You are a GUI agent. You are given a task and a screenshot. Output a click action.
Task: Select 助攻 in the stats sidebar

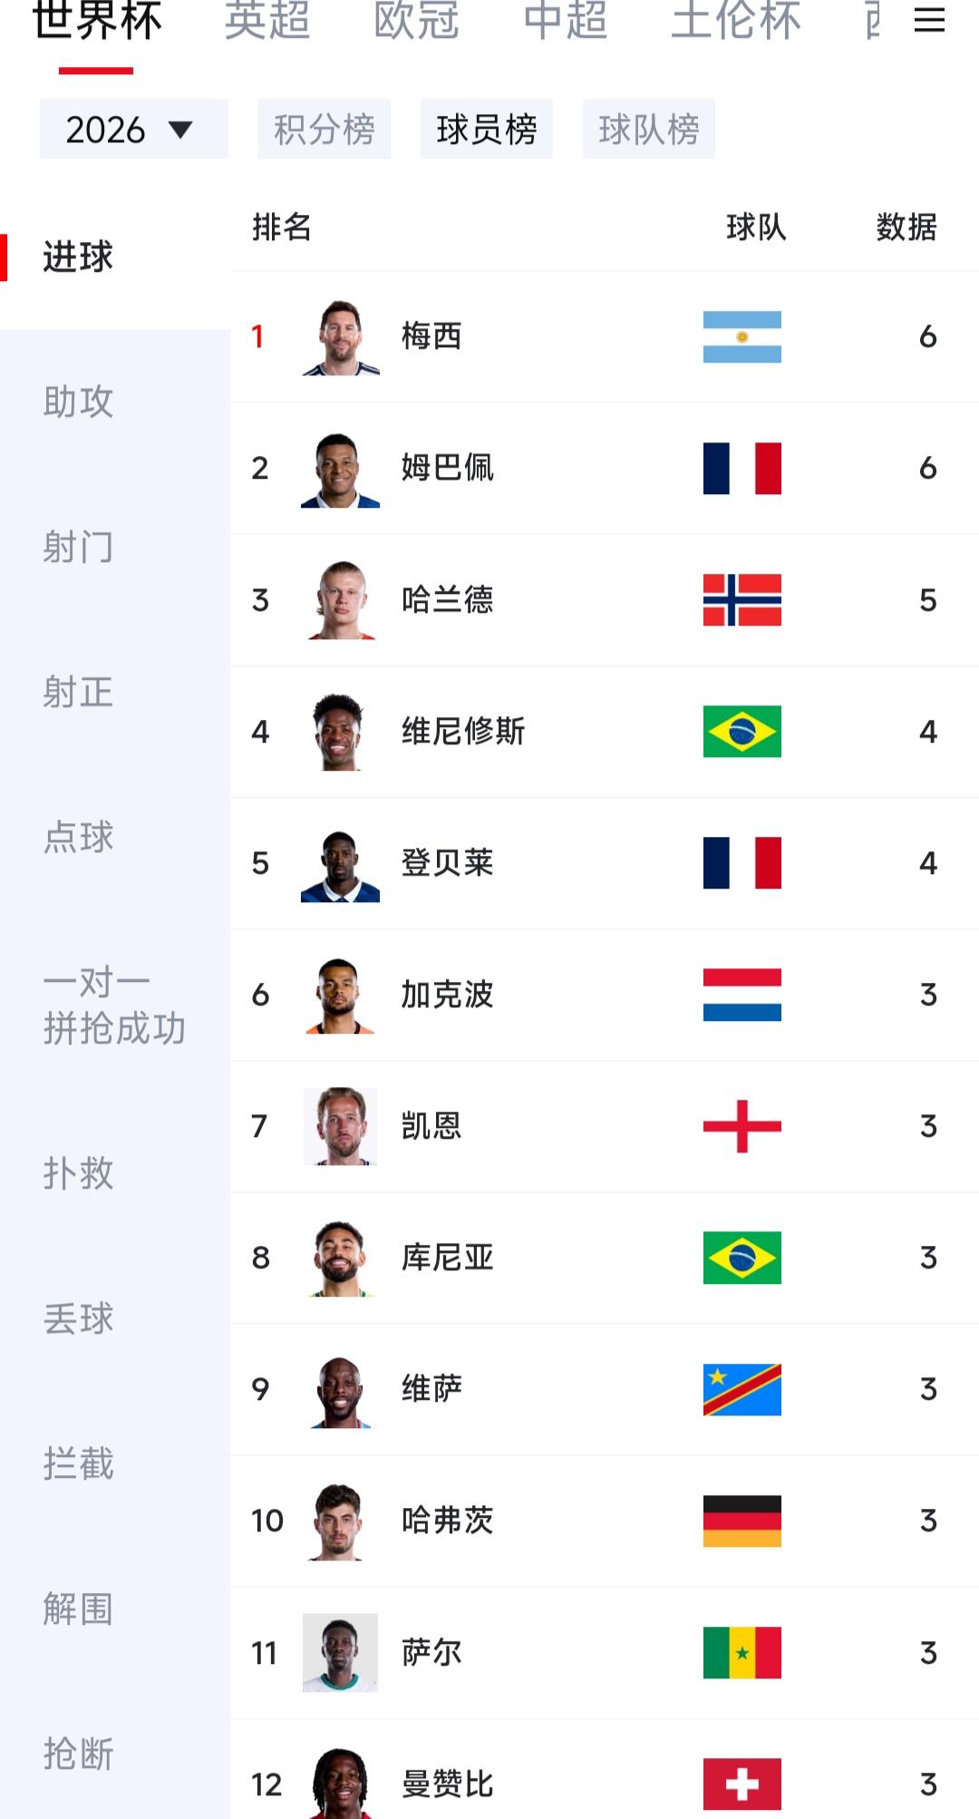click(78, 402)
